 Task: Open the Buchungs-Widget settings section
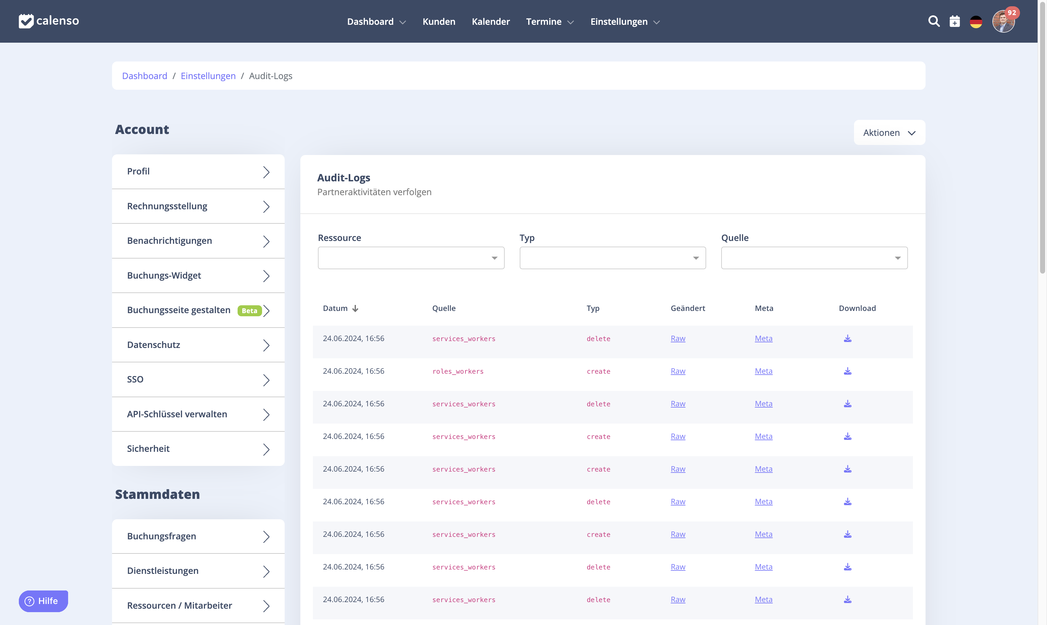tap(198, 275)
